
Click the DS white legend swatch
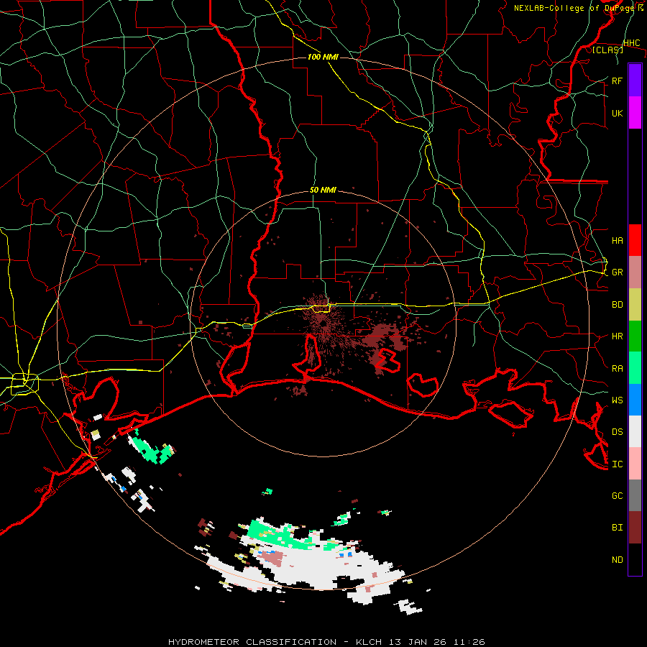point(635,431)
